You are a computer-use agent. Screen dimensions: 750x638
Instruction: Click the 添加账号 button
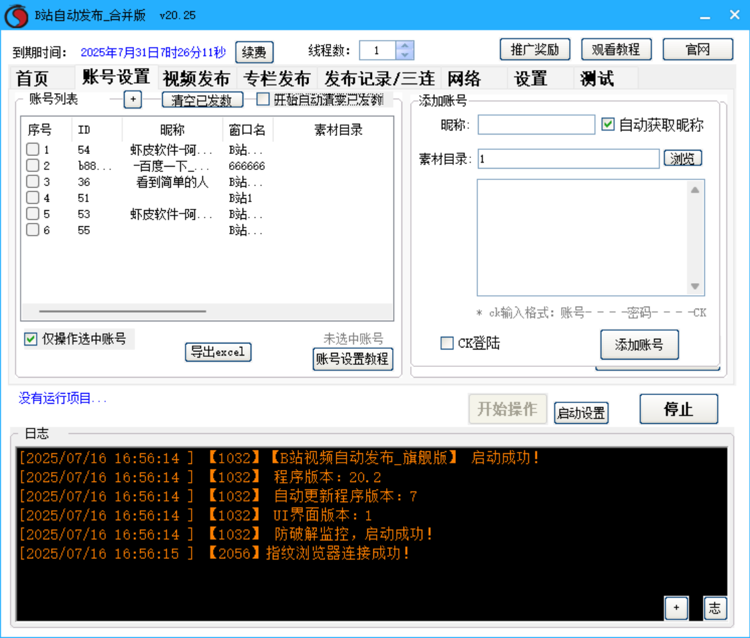click(639, 344)
